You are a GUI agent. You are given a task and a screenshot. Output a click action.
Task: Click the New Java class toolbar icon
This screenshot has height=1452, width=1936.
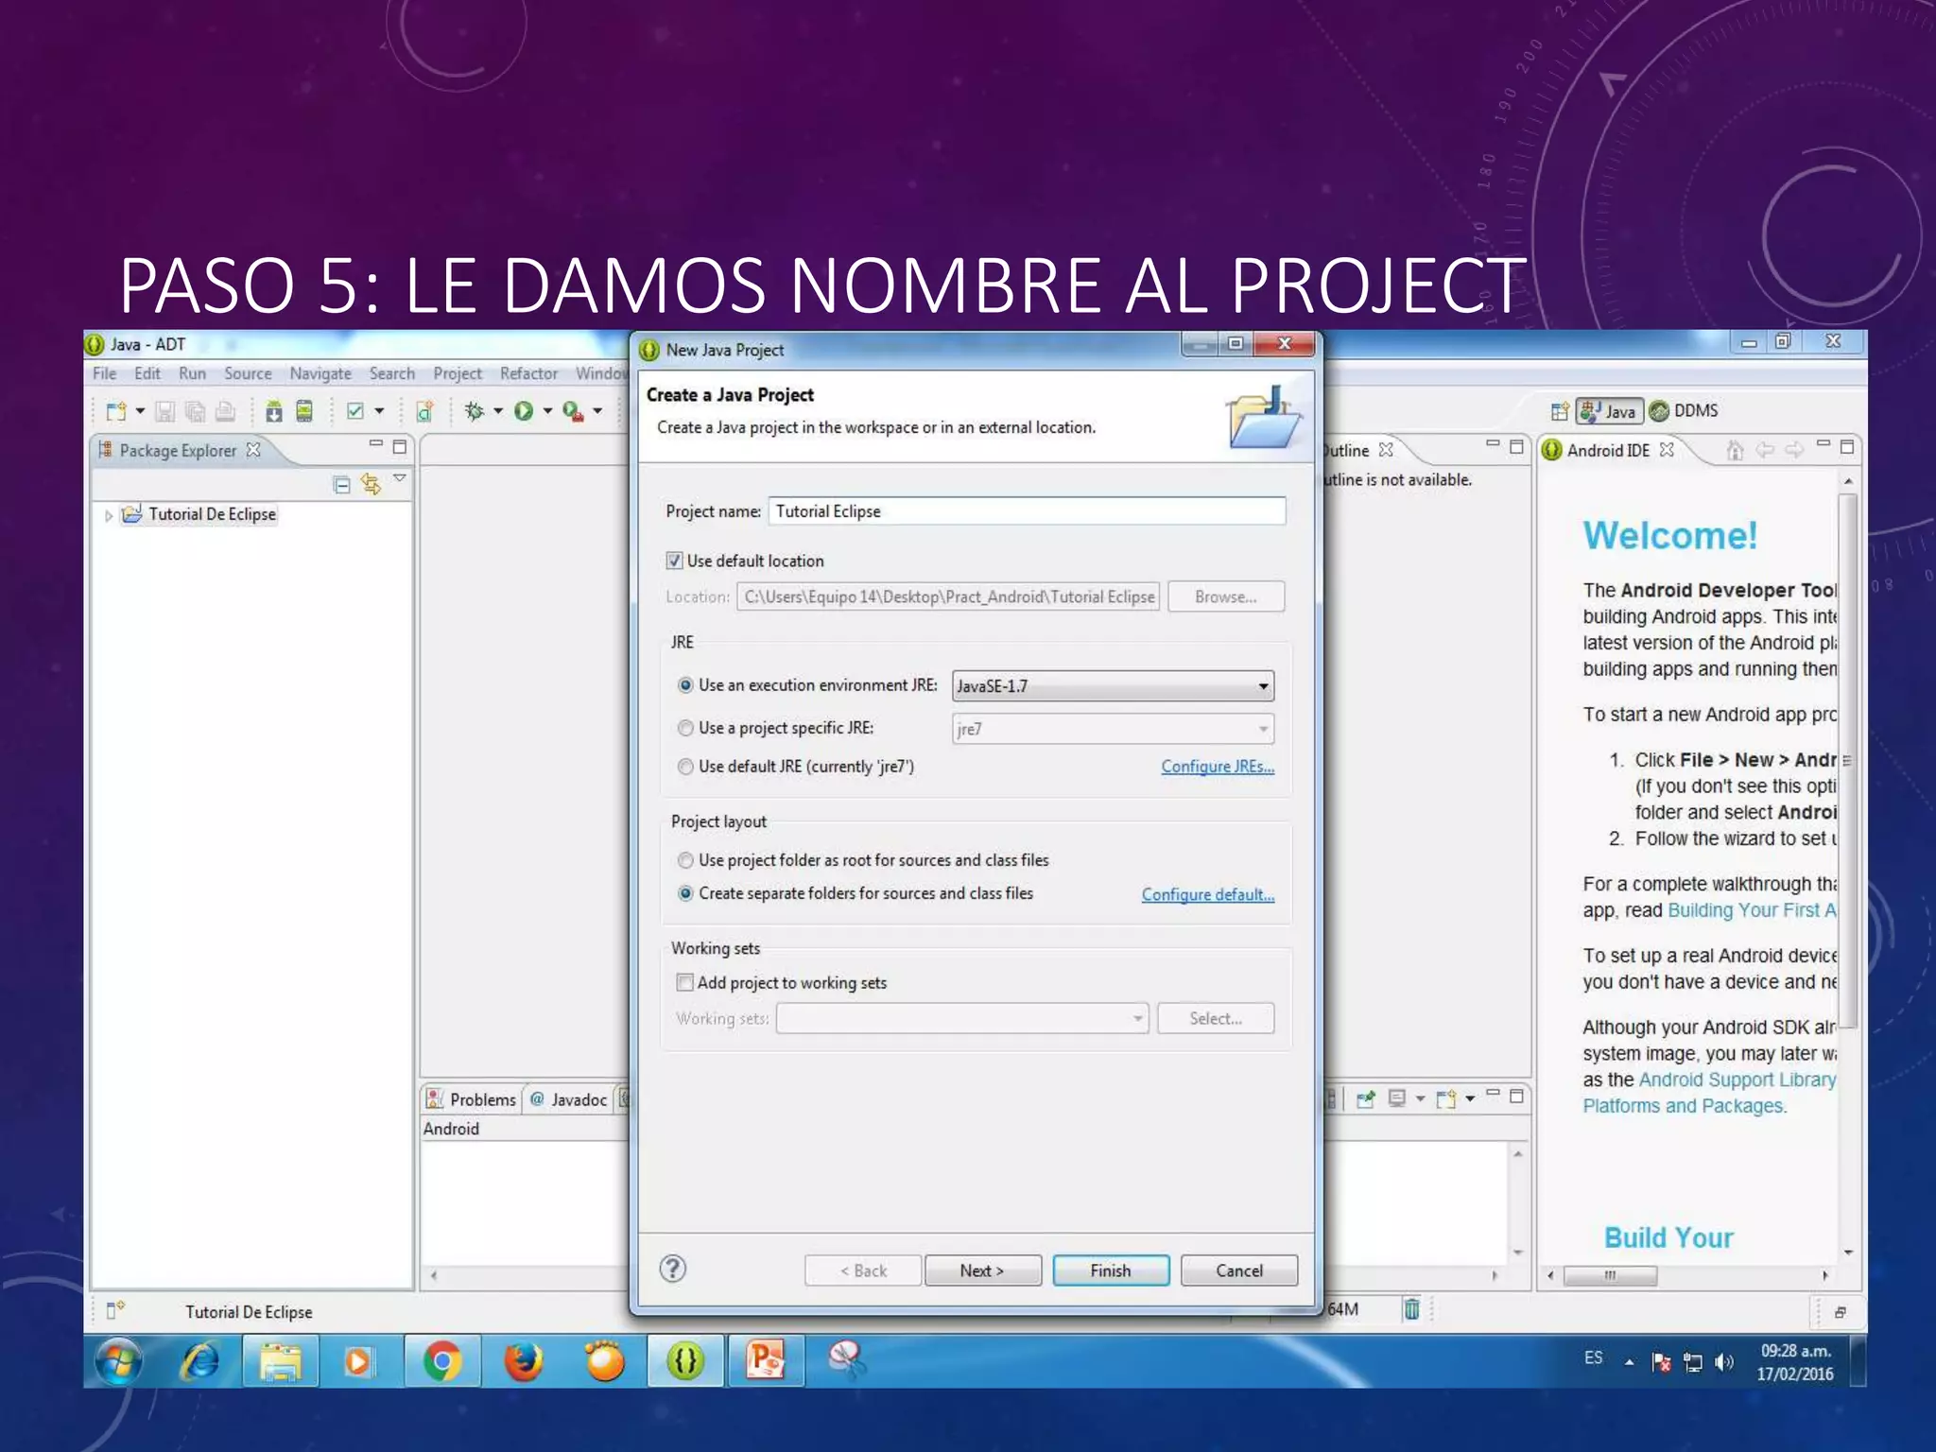click(424, 411)
